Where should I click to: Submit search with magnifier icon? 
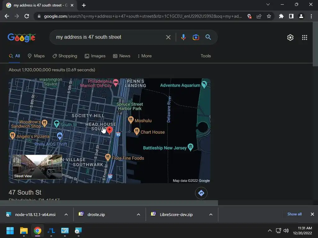click(208, 37)
